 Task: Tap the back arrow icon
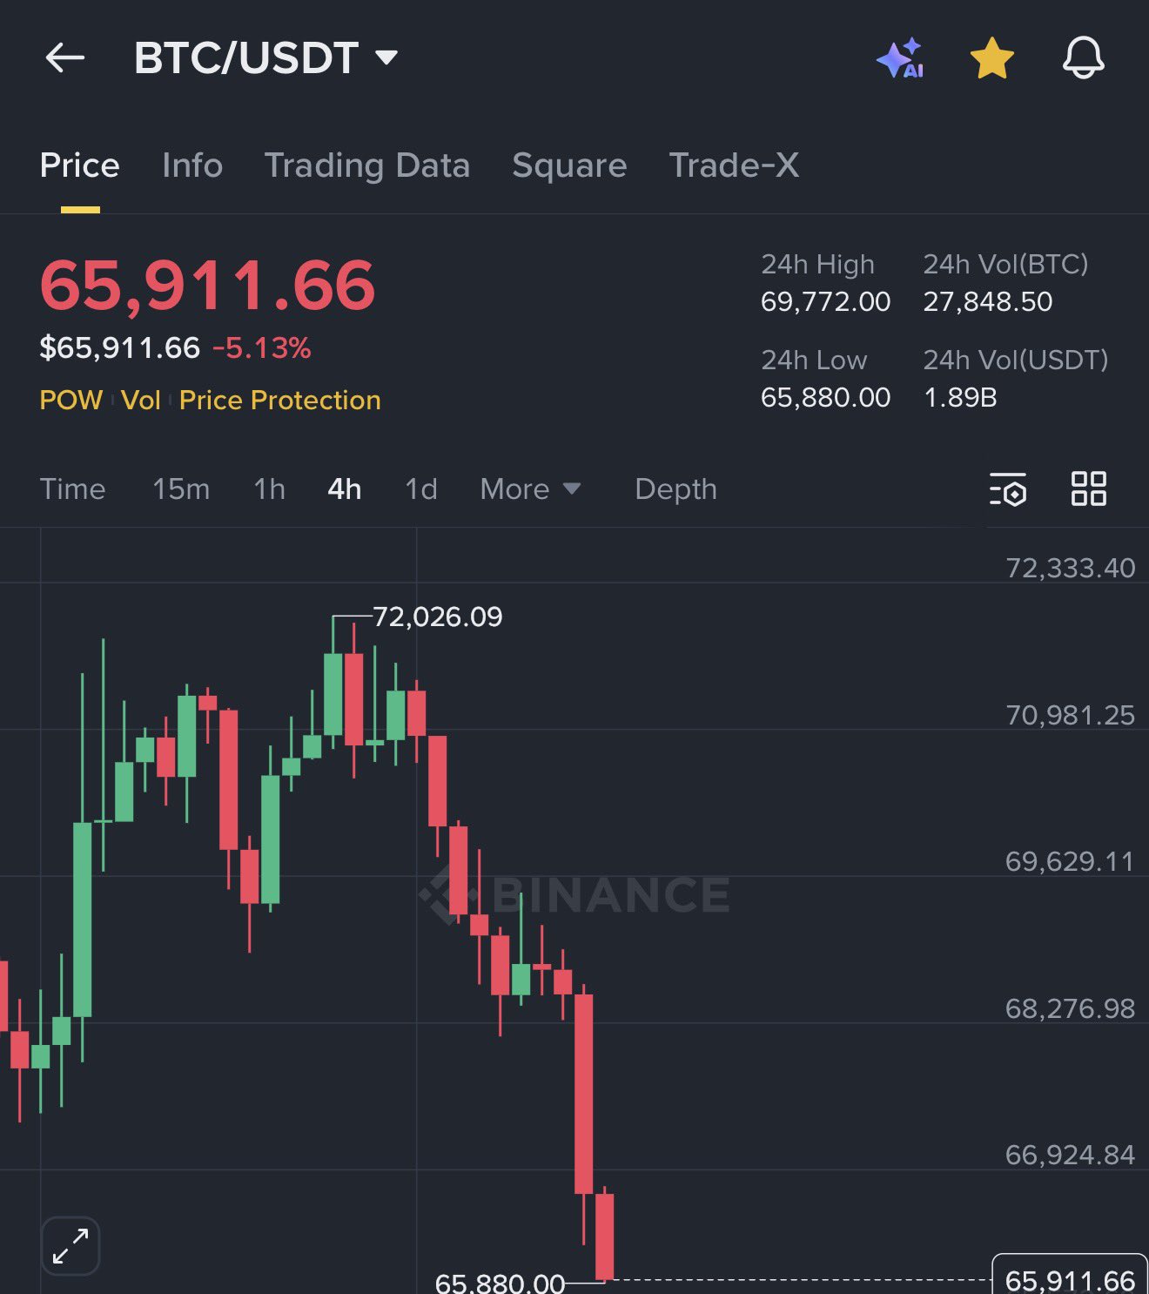pyautogui.click(x=65, y=58)
